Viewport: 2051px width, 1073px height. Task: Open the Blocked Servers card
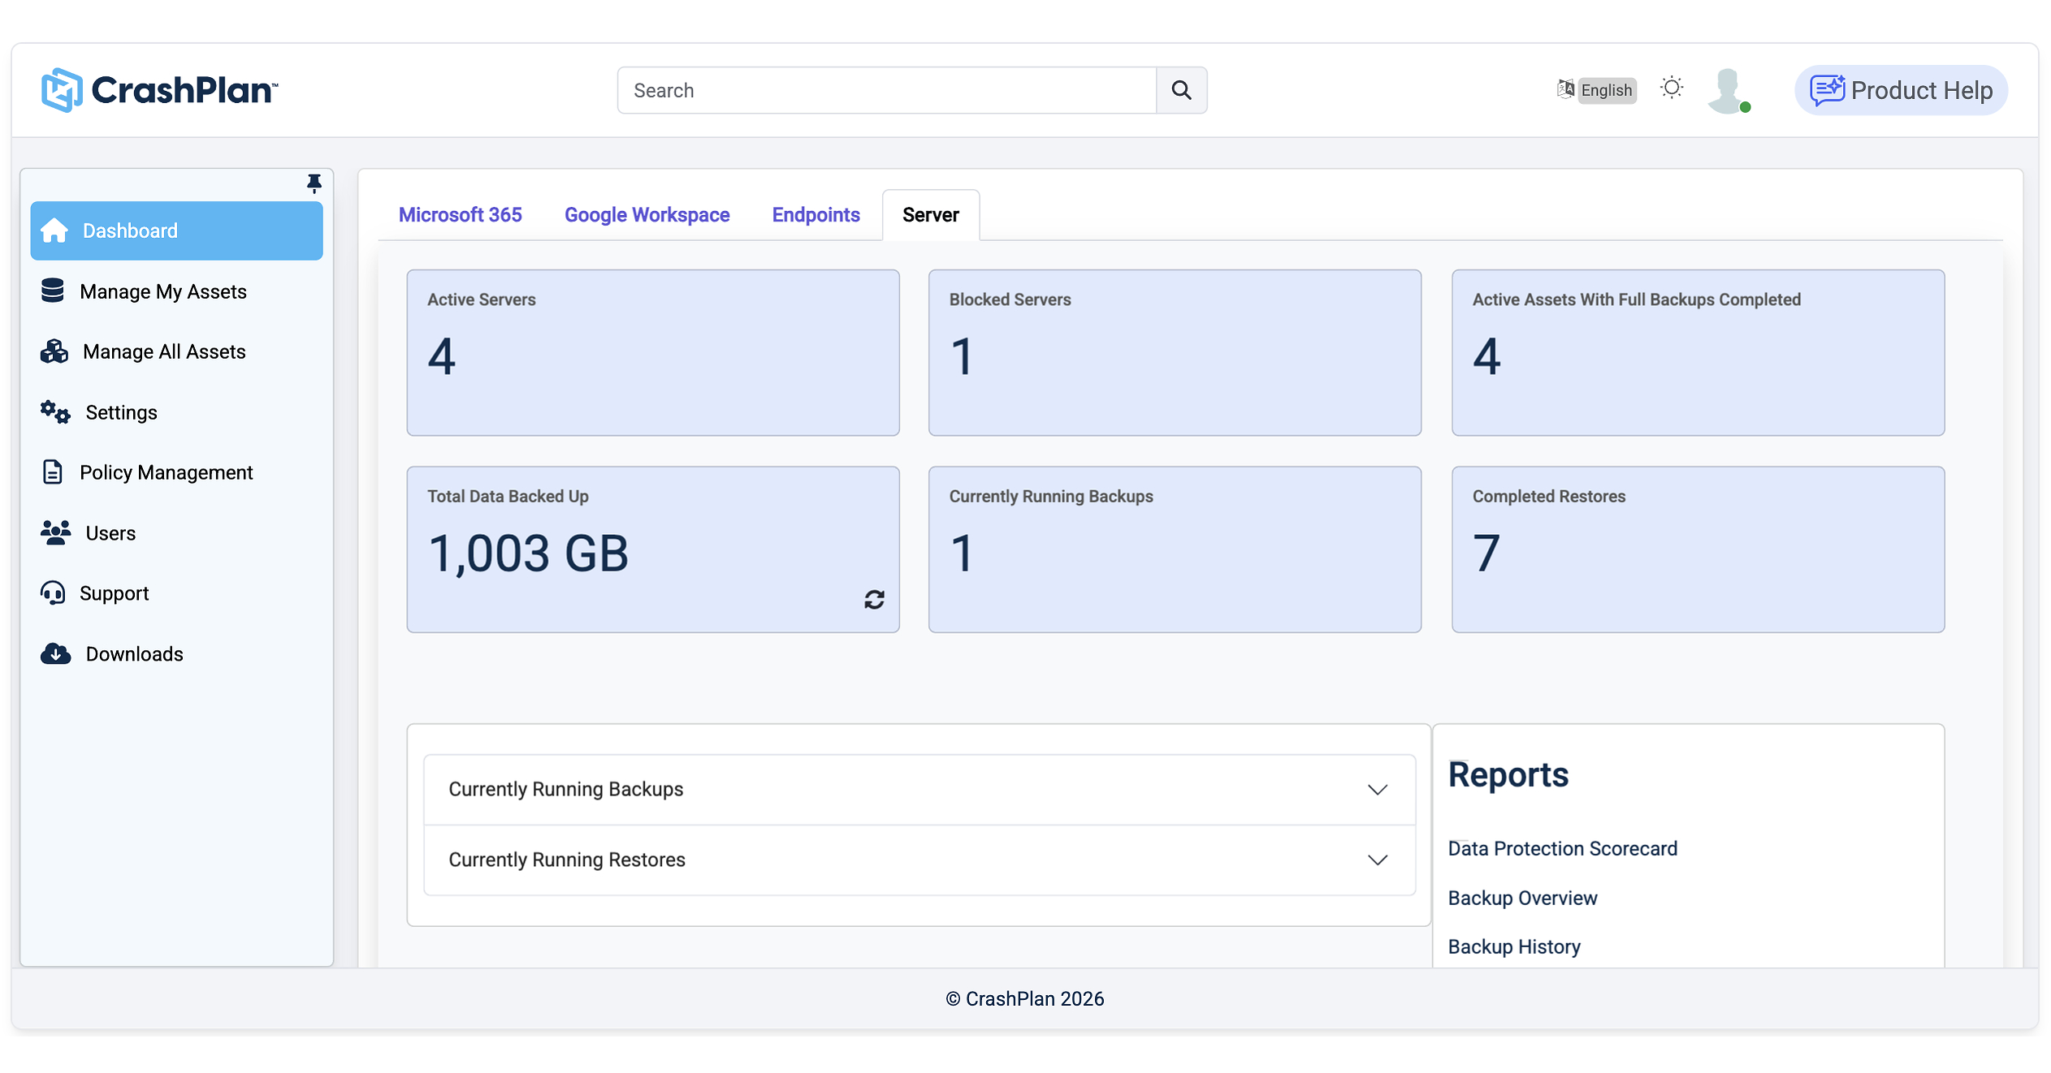[x=1175, y=353]
